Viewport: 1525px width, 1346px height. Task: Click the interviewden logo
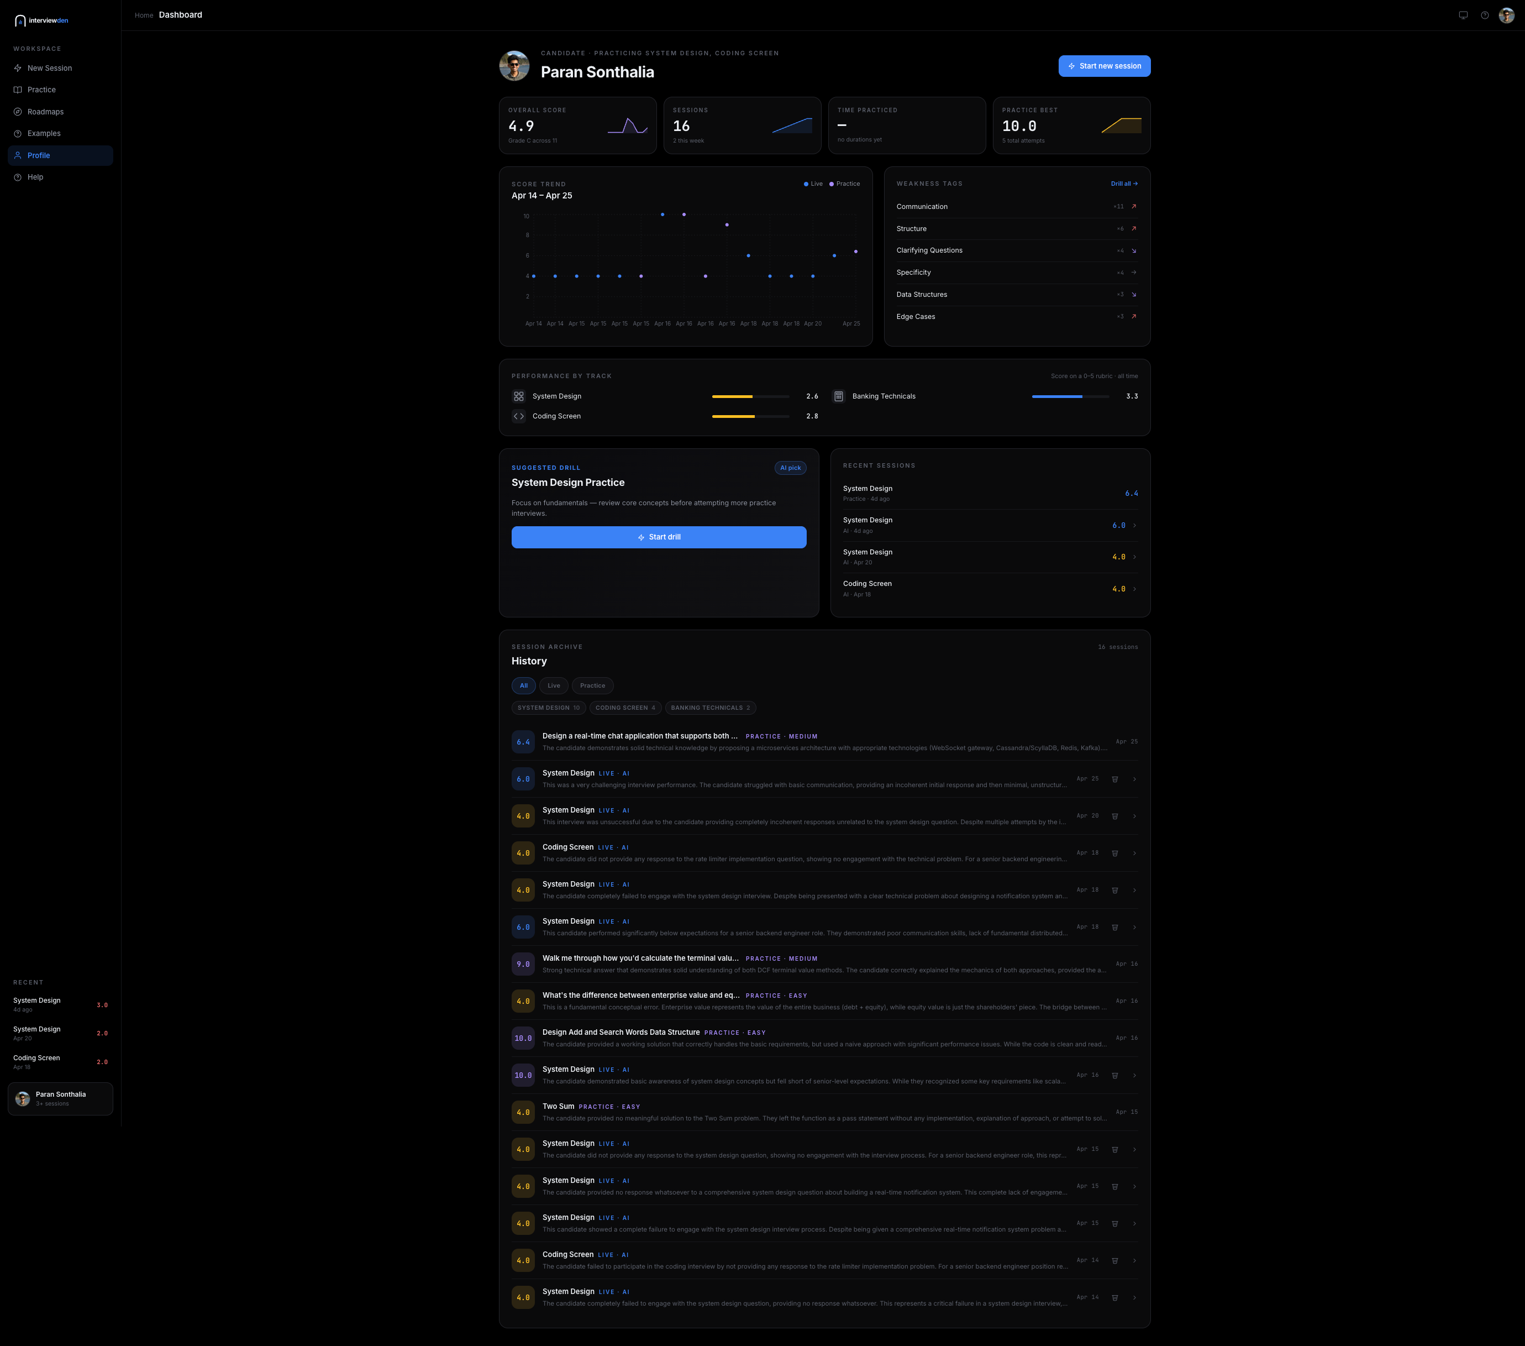pos(41,20)
